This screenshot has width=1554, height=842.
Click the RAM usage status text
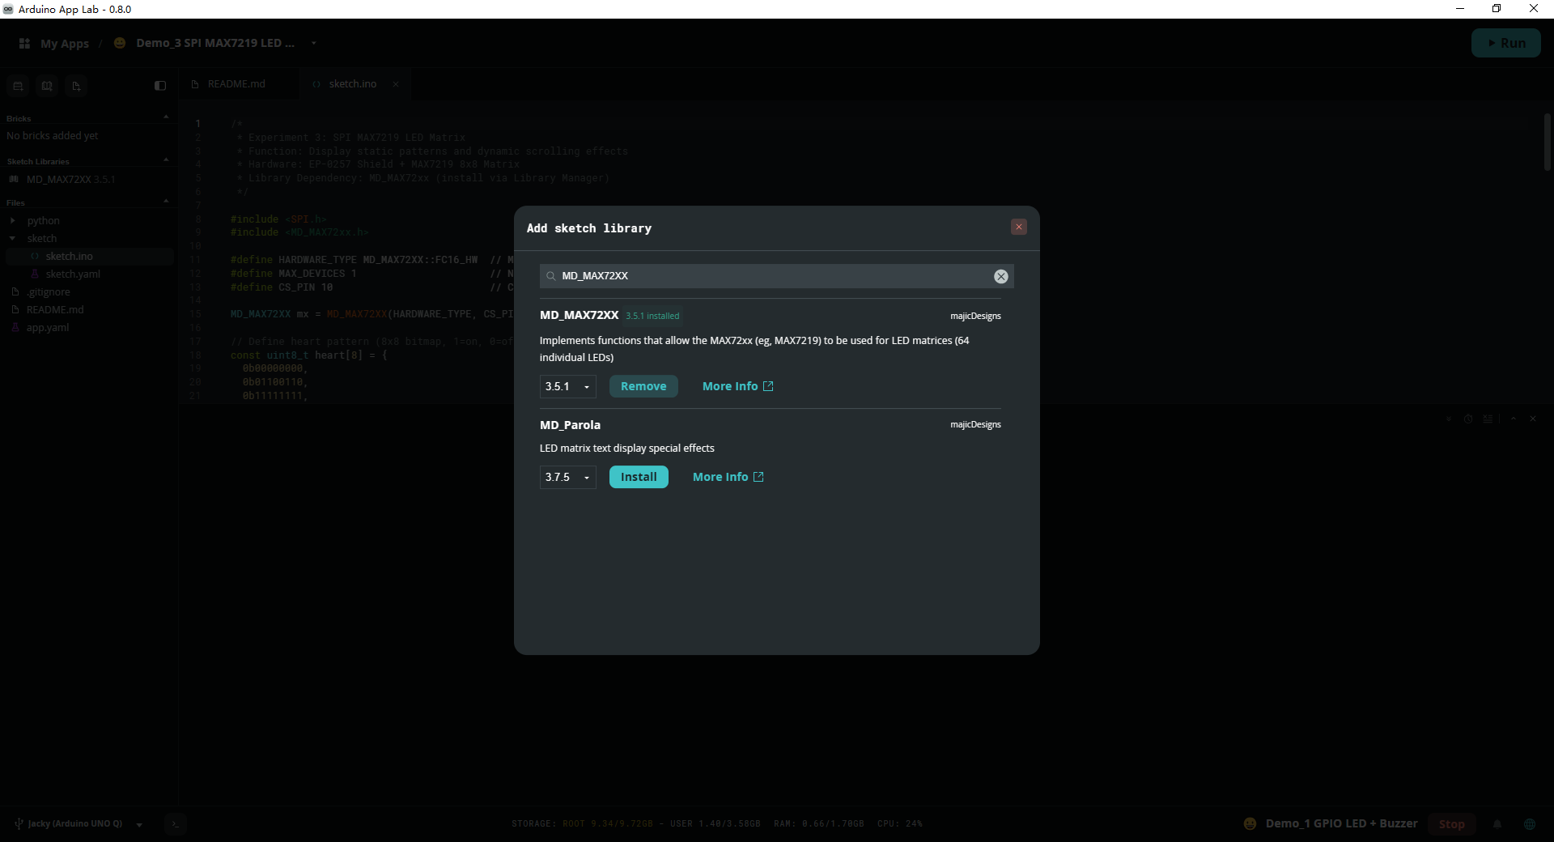[819, 824]
